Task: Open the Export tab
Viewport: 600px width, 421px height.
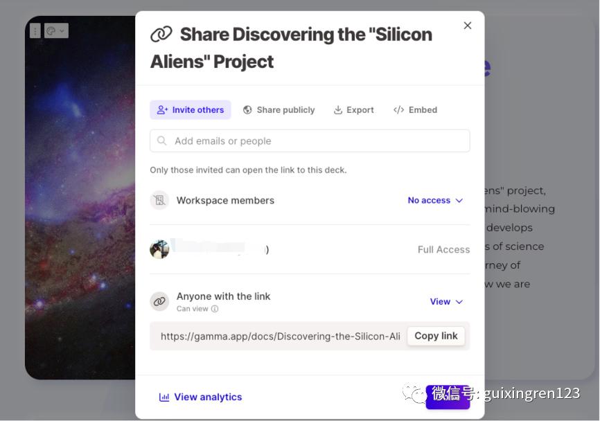Action: coord(353,110)
